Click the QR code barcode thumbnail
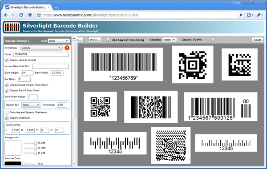This screenshot has height=169, width=267. tap(100, 107)
